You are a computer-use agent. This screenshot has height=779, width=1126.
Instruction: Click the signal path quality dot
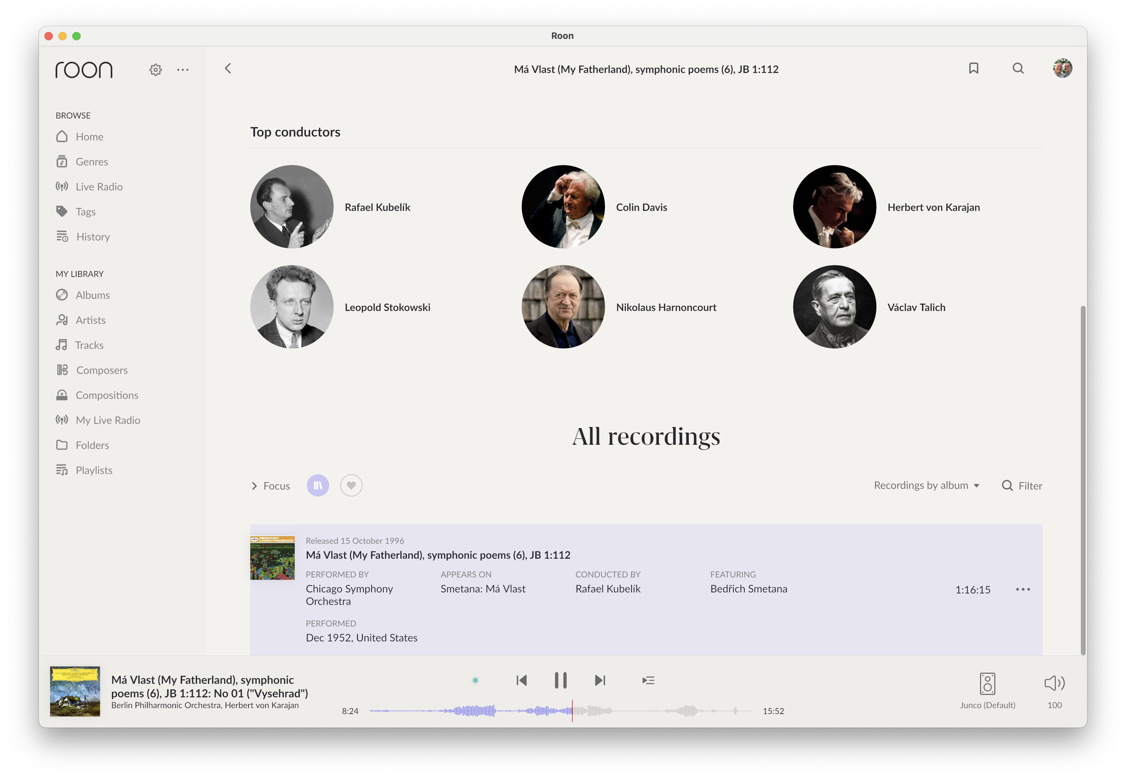pyautogui.click(x=475, y=680)
